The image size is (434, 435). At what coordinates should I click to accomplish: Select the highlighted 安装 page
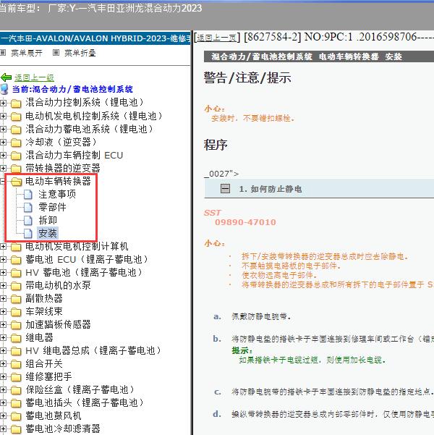[x=48, y=233]
